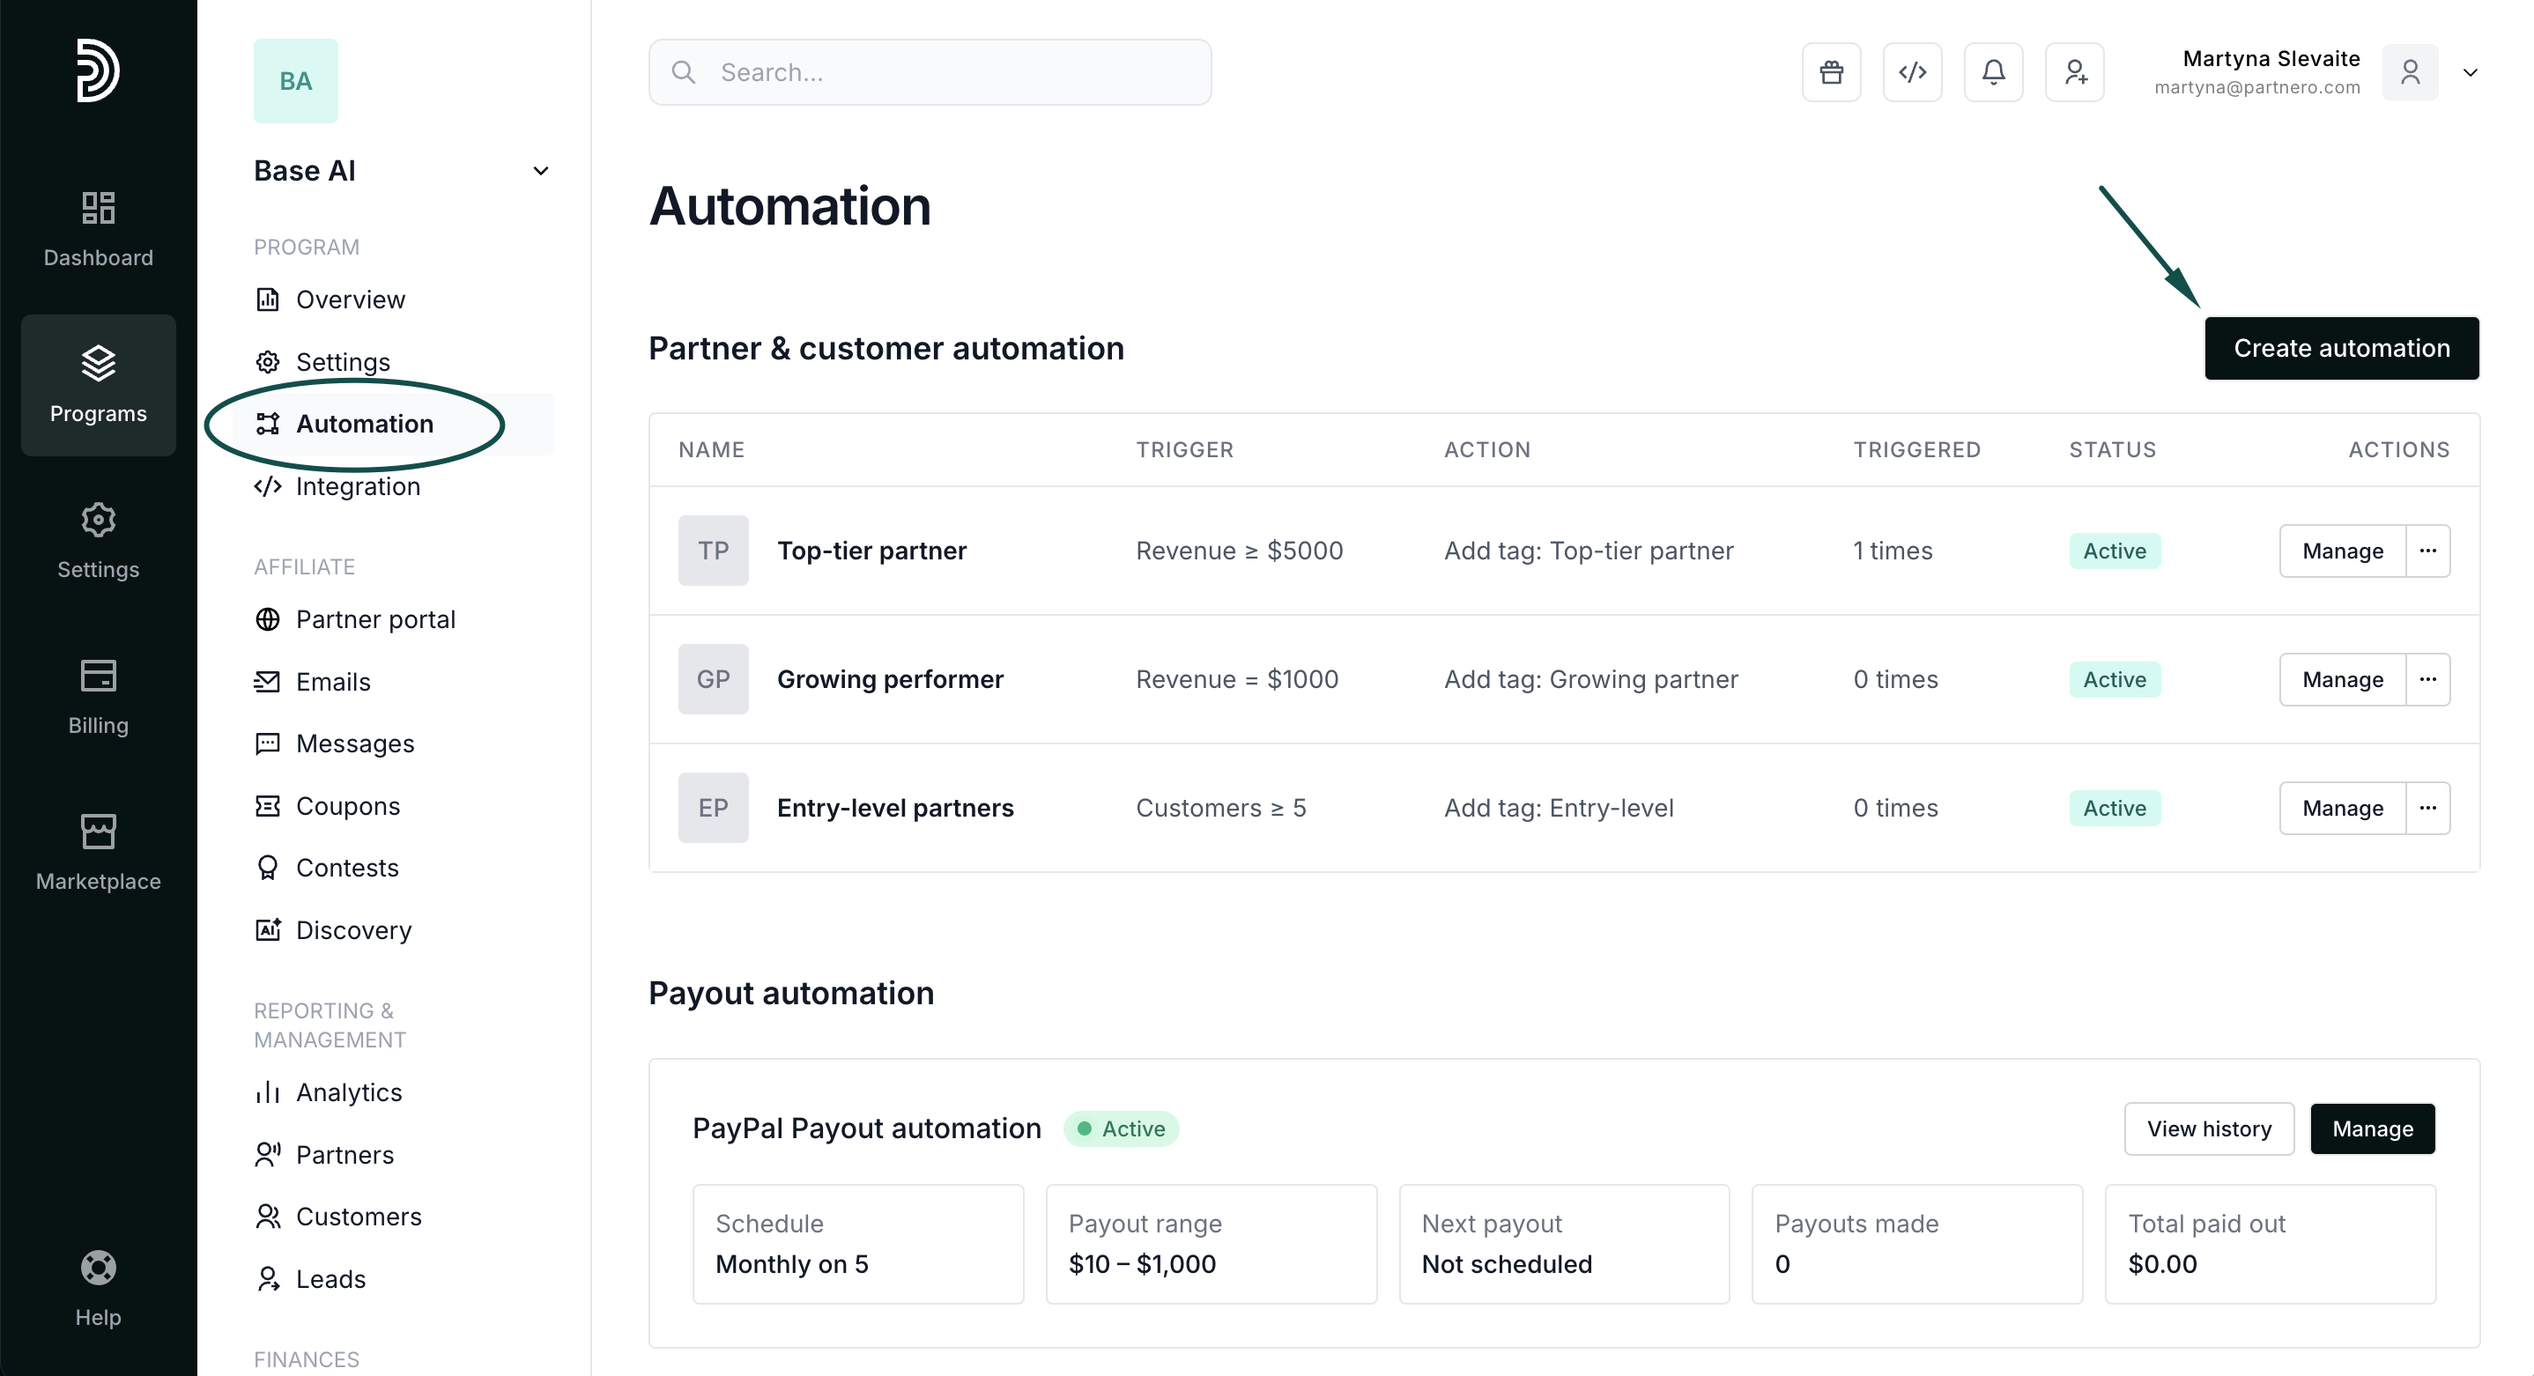Open the Analytics menu item
The width and height of the screenshot is (2534, 1376).
tap(348, 1091)
